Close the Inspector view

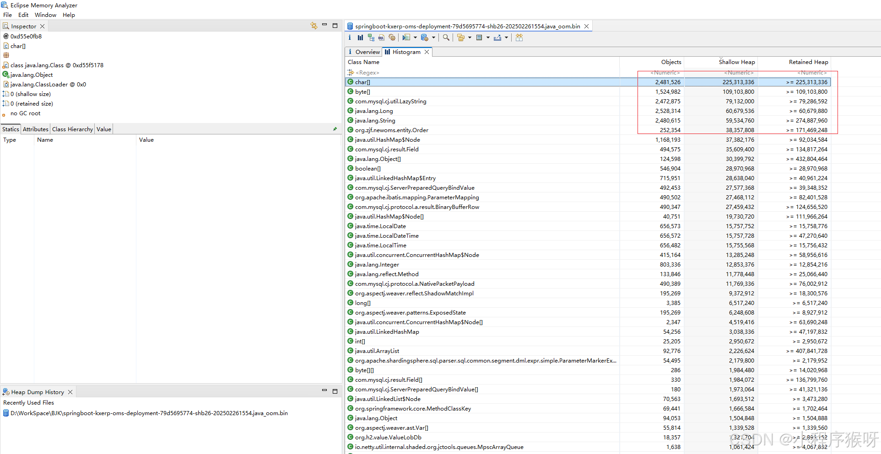coord(42,26)
